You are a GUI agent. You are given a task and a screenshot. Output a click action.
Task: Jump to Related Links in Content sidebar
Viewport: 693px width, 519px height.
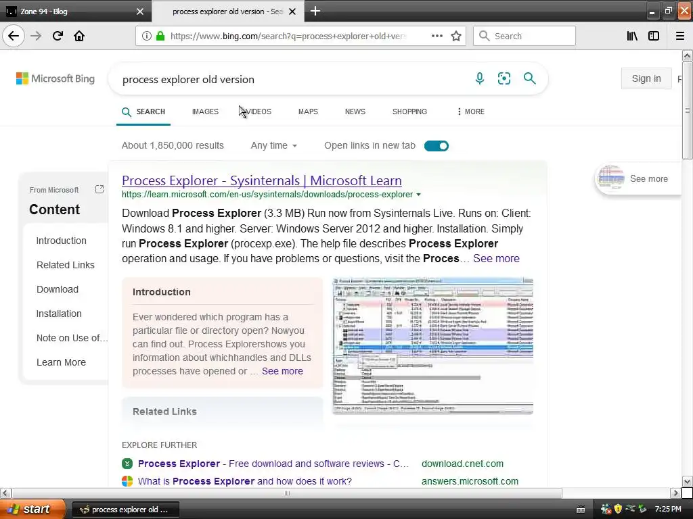tap(66, 265)
